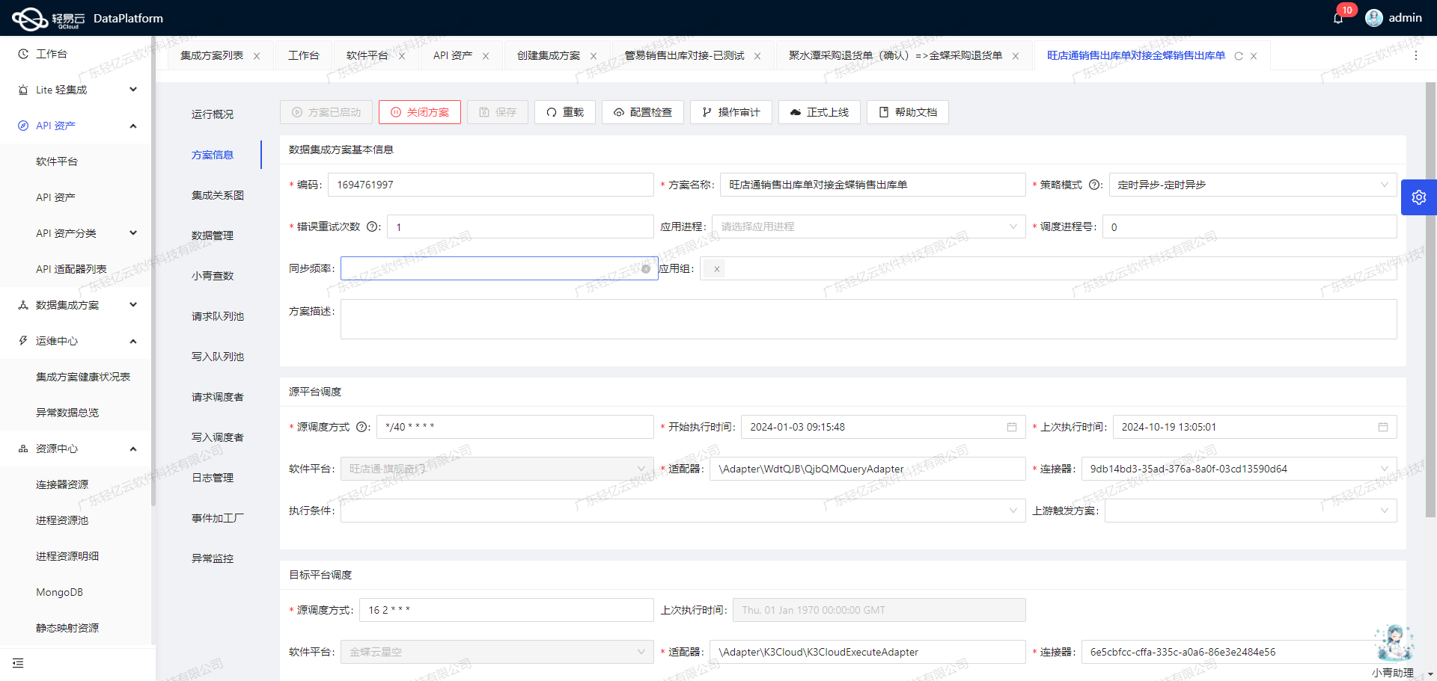1437x681 pixels.
Task: Click the 重载 button
Action: pos(565,112)
